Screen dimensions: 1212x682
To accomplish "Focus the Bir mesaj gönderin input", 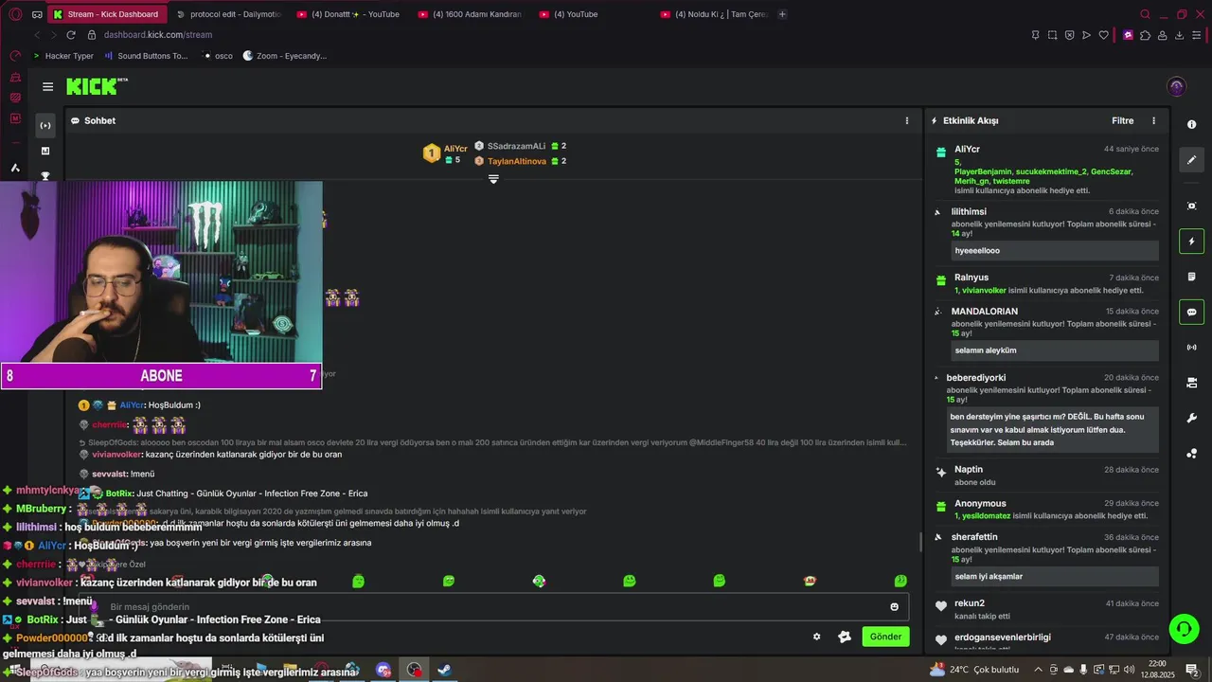I will 492,606.
